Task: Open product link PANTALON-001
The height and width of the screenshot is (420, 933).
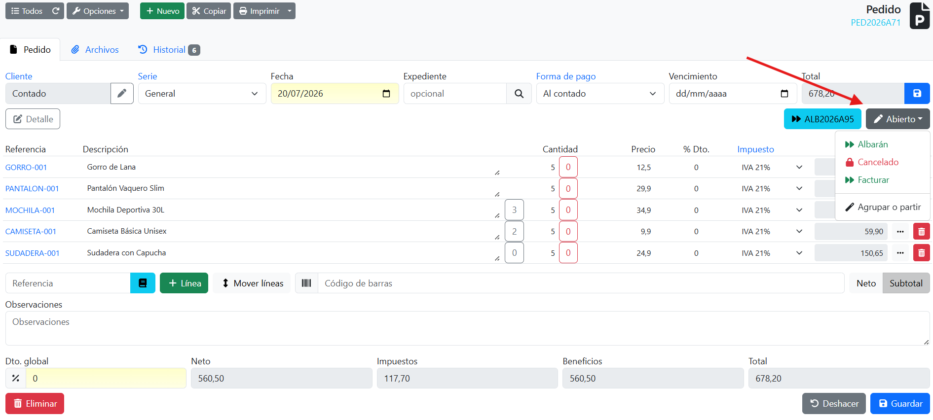Action: pyautogui.click(x=32, y=189)
